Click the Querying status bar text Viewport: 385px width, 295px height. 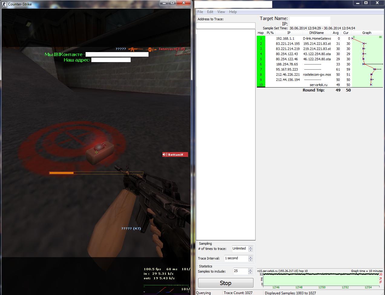point(203,293)
